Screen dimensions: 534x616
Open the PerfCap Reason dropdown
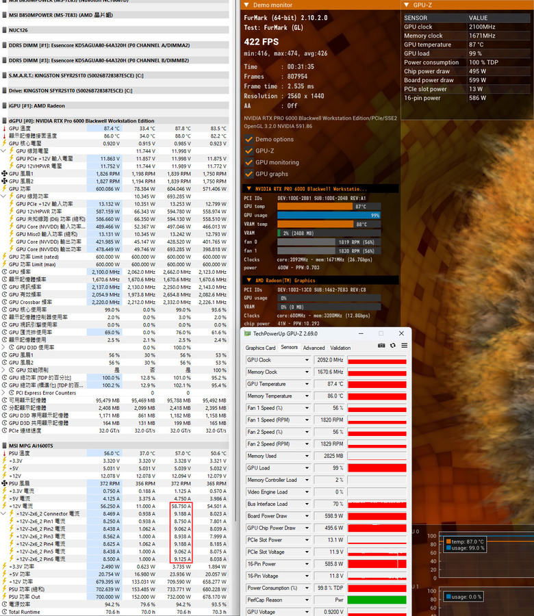(307, 600)
